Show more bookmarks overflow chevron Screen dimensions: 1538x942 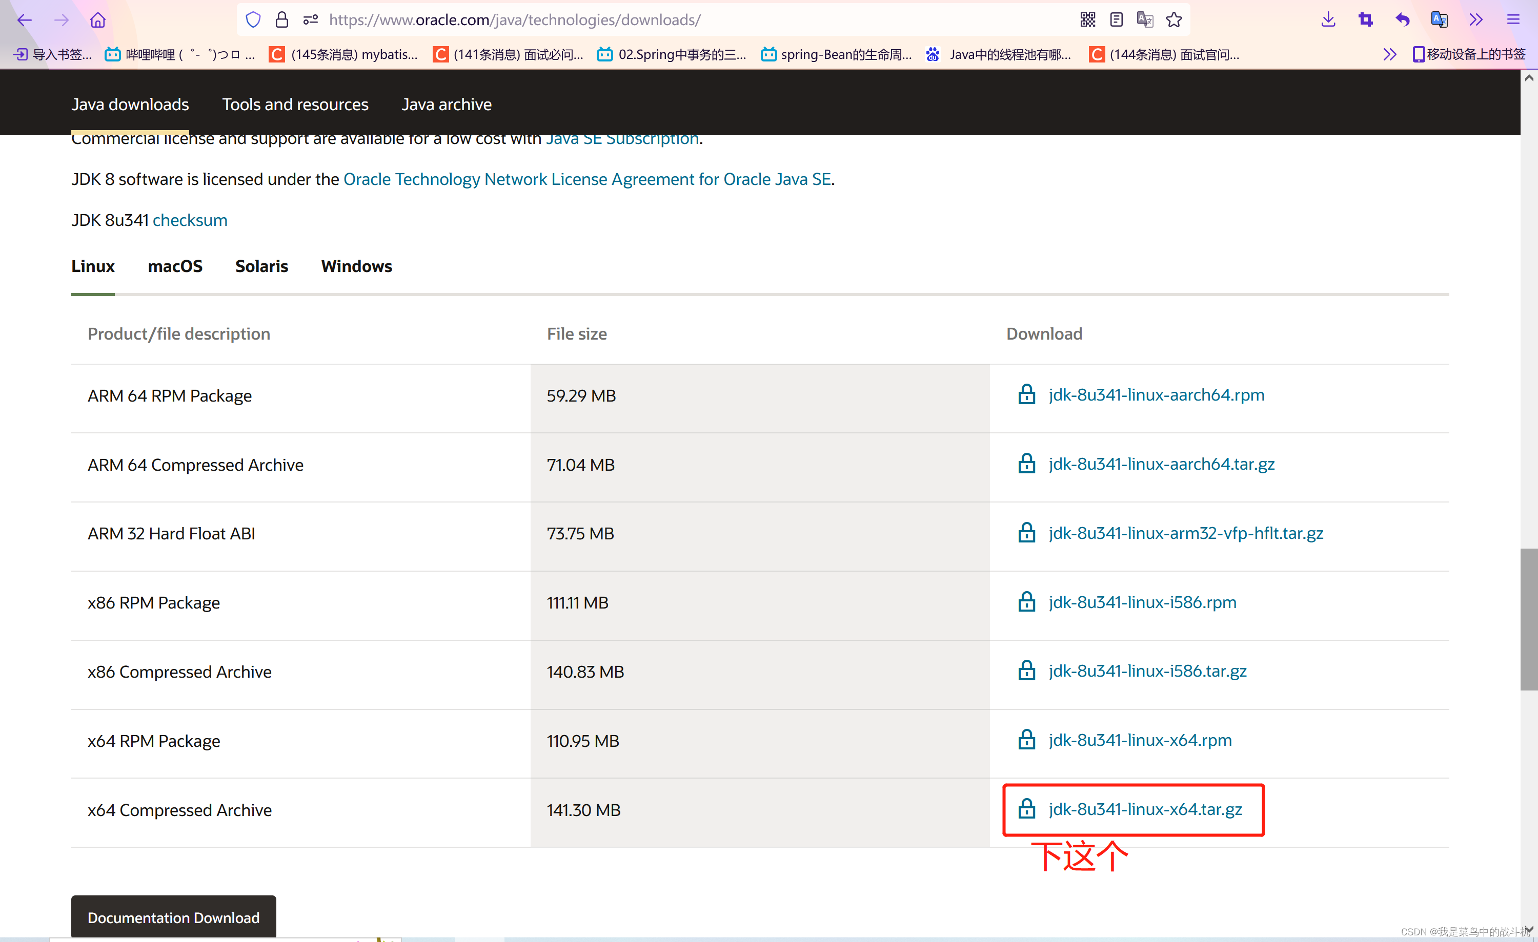tap(1389, 54)
